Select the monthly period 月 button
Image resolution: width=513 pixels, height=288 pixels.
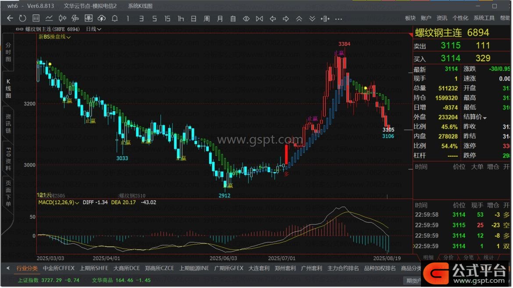pos(220,18)
